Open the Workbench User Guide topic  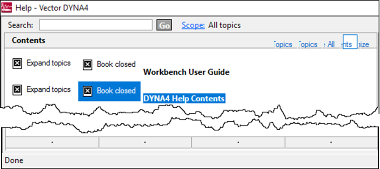point(186,72)
